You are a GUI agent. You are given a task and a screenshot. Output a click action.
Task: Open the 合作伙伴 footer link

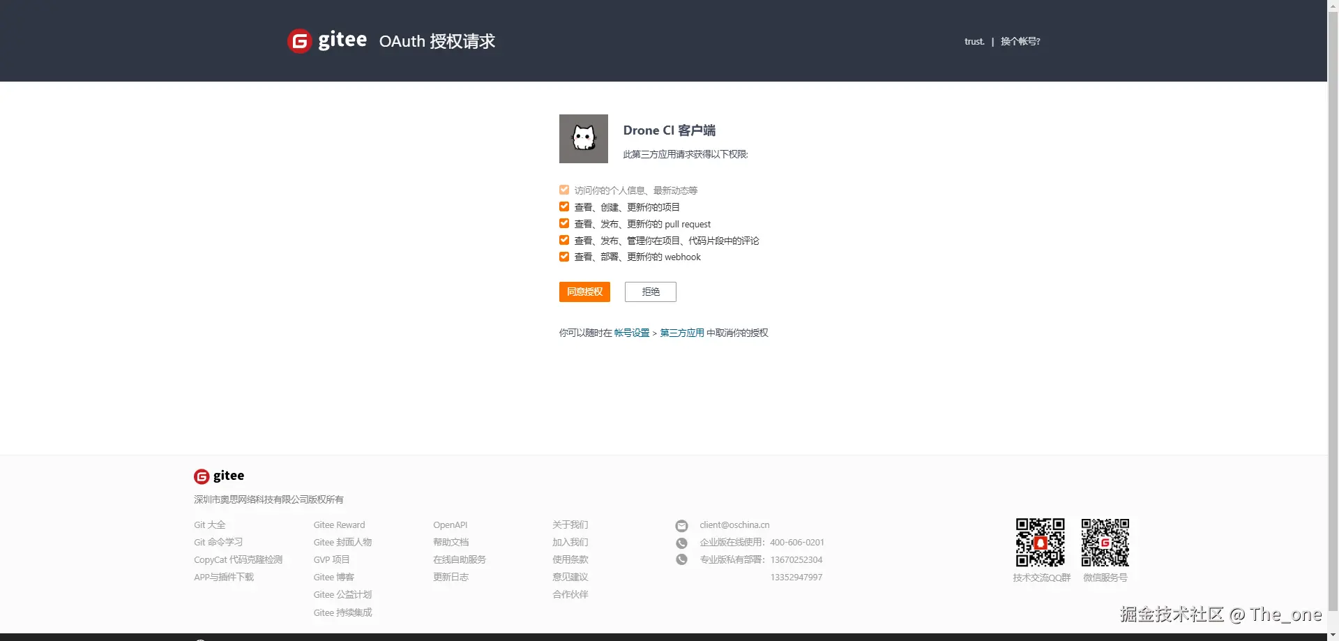pyautogui.click(x=570, y=595)
